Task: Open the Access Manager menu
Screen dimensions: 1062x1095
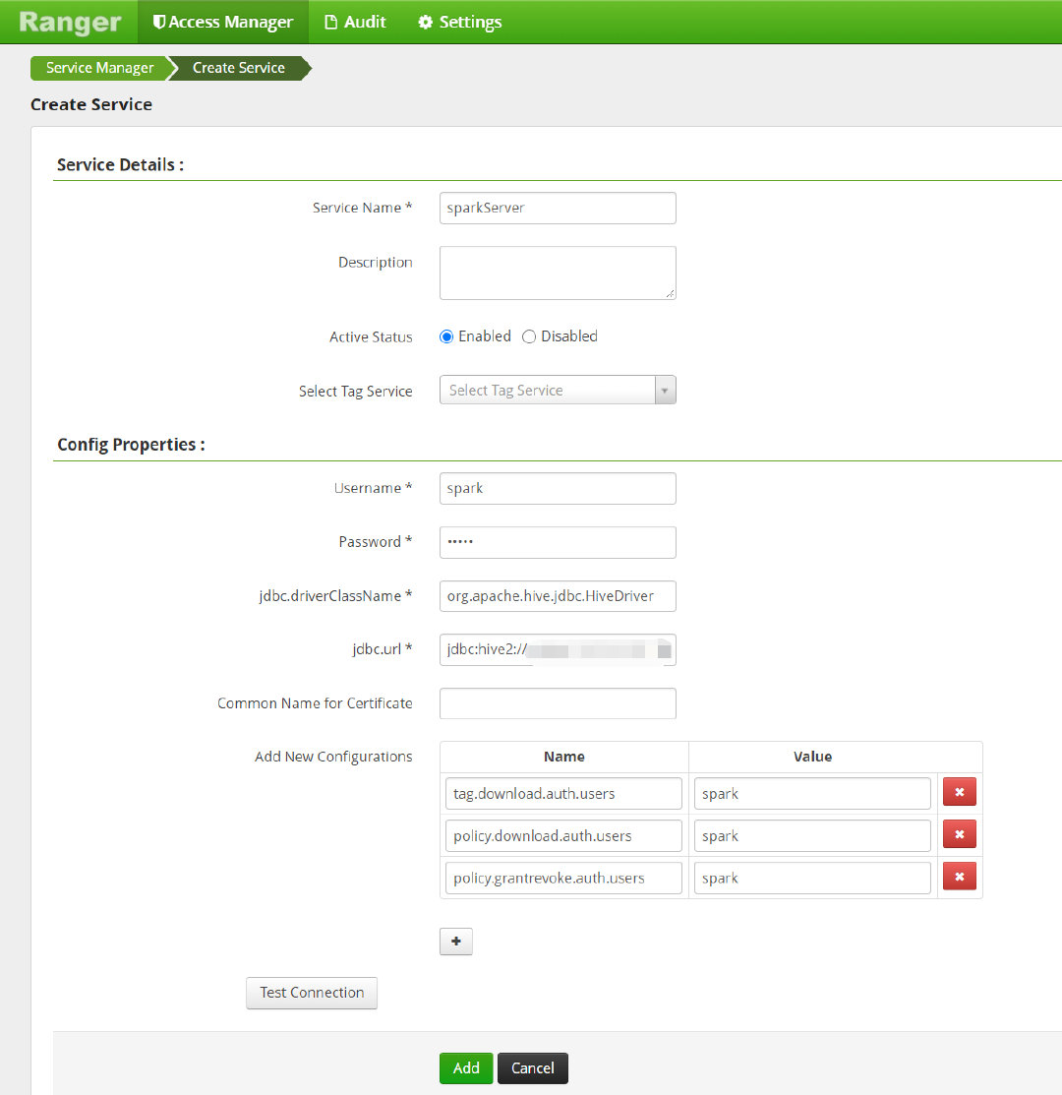Action: 223,22
